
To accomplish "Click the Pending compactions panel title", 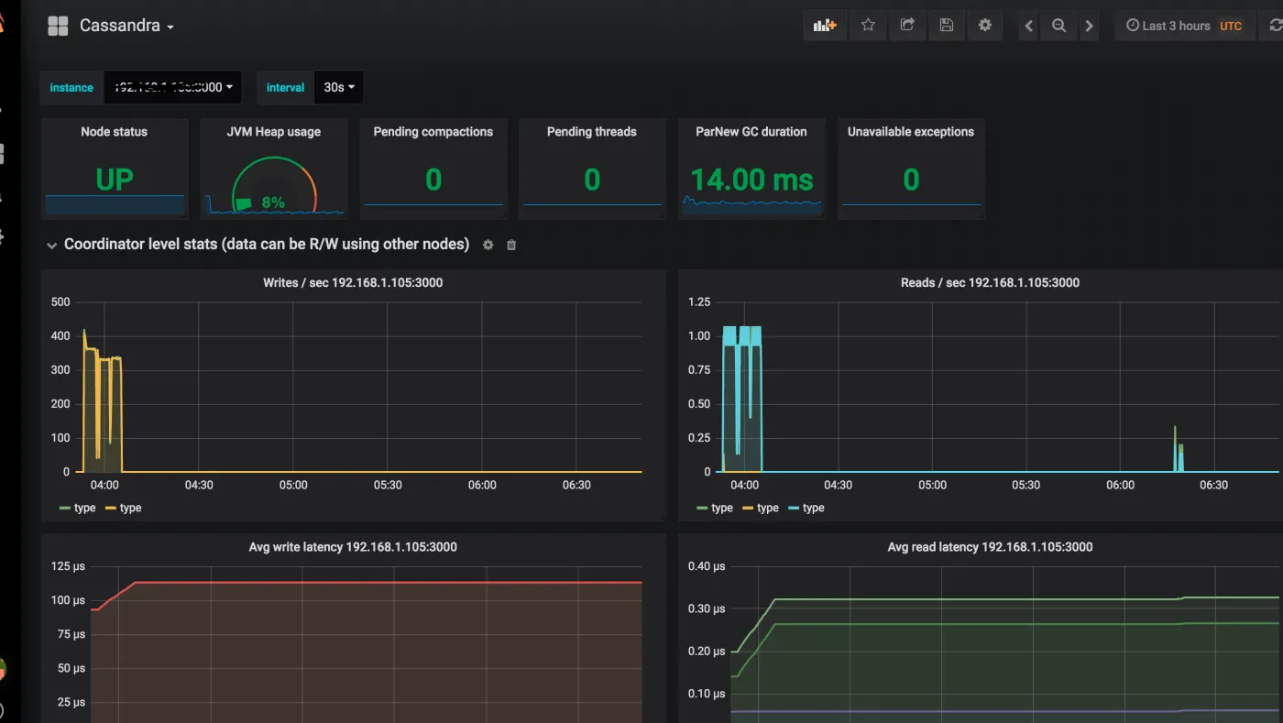I will (433, 132).
